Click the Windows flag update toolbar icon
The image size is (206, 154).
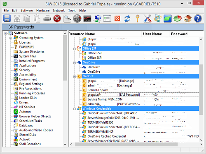pos(157,18)
